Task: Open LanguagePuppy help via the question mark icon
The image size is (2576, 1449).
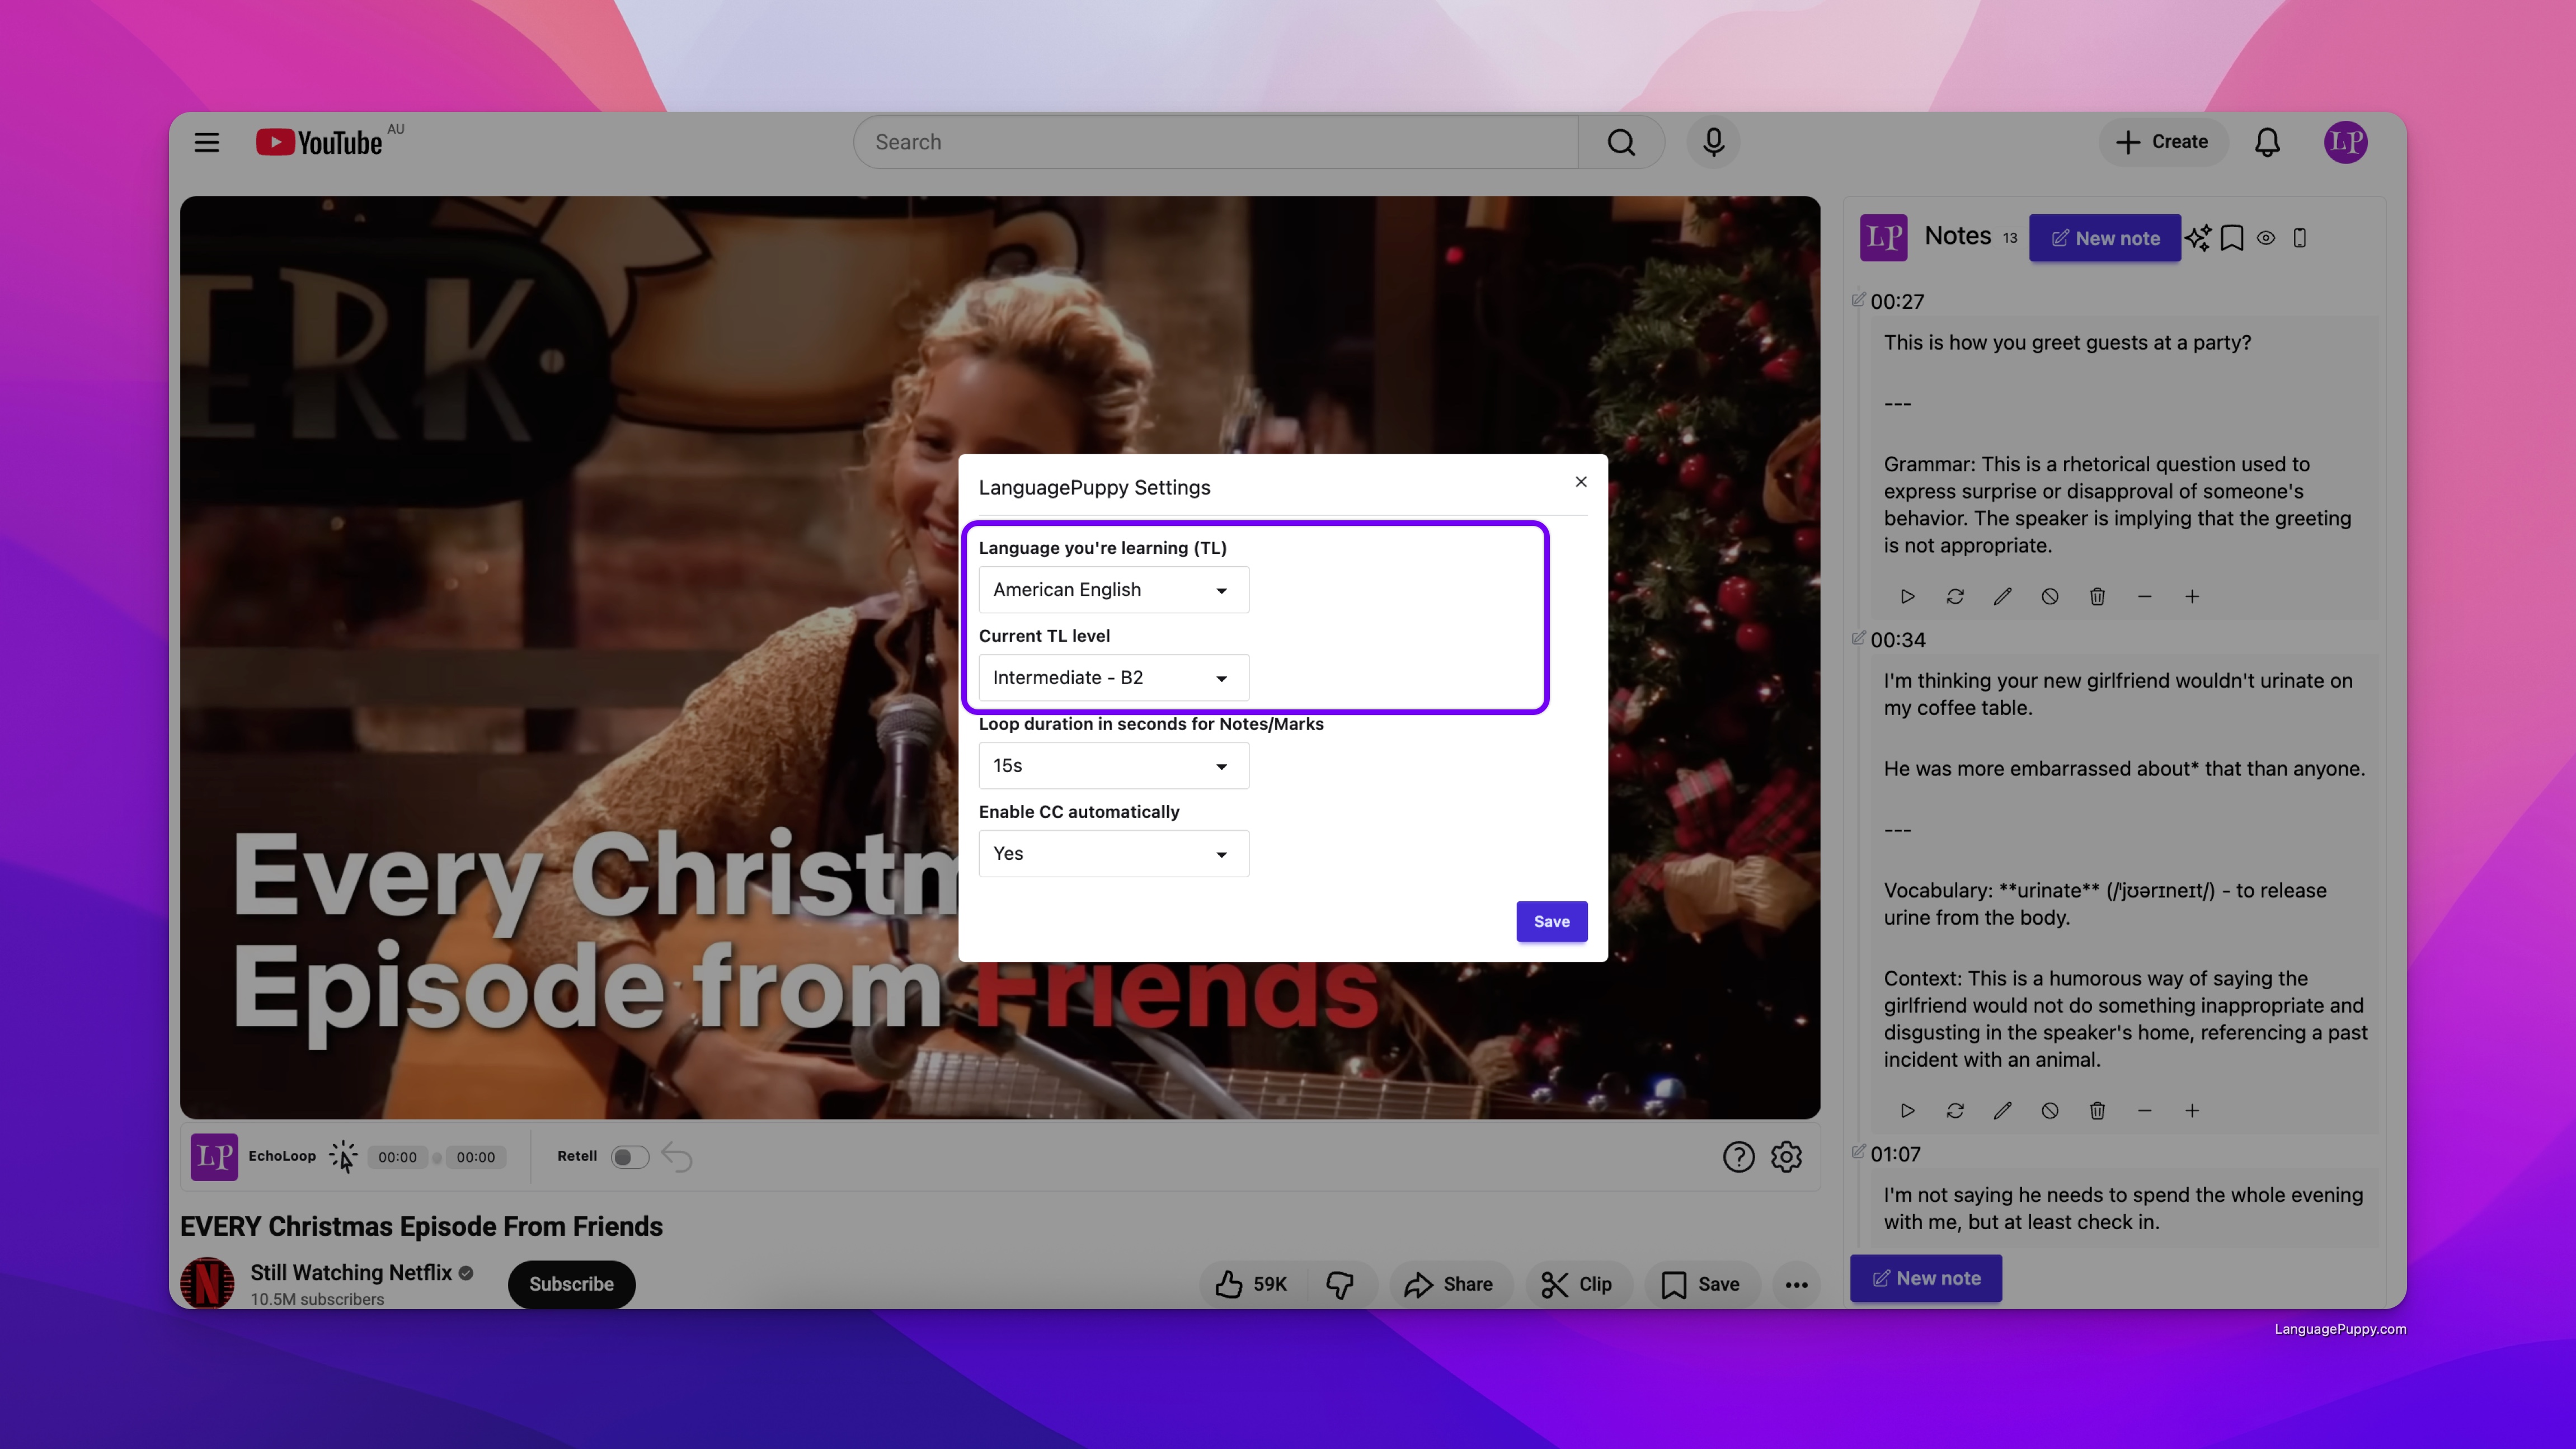Action: point(1740,1157)
